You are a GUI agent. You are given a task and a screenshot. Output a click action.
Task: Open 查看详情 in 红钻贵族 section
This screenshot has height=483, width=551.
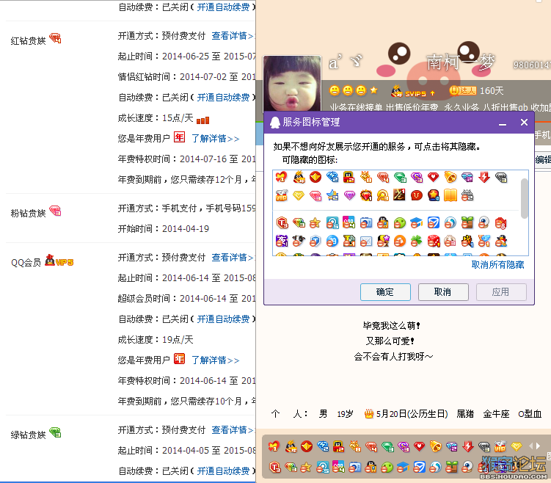point(233,36)
